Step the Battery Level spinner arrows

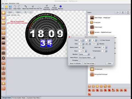83,47
